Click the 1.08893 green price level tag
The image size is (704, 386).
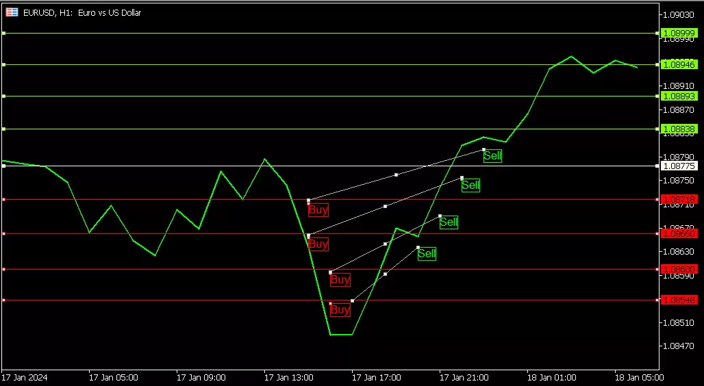tap(679, 96)
